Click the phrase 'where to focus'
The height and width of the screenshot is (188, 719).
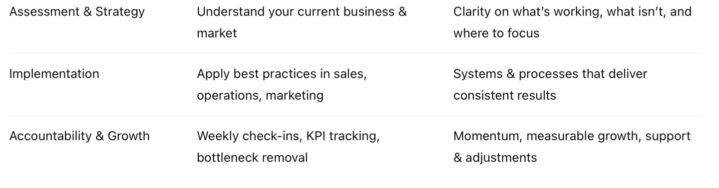[496, 33]
